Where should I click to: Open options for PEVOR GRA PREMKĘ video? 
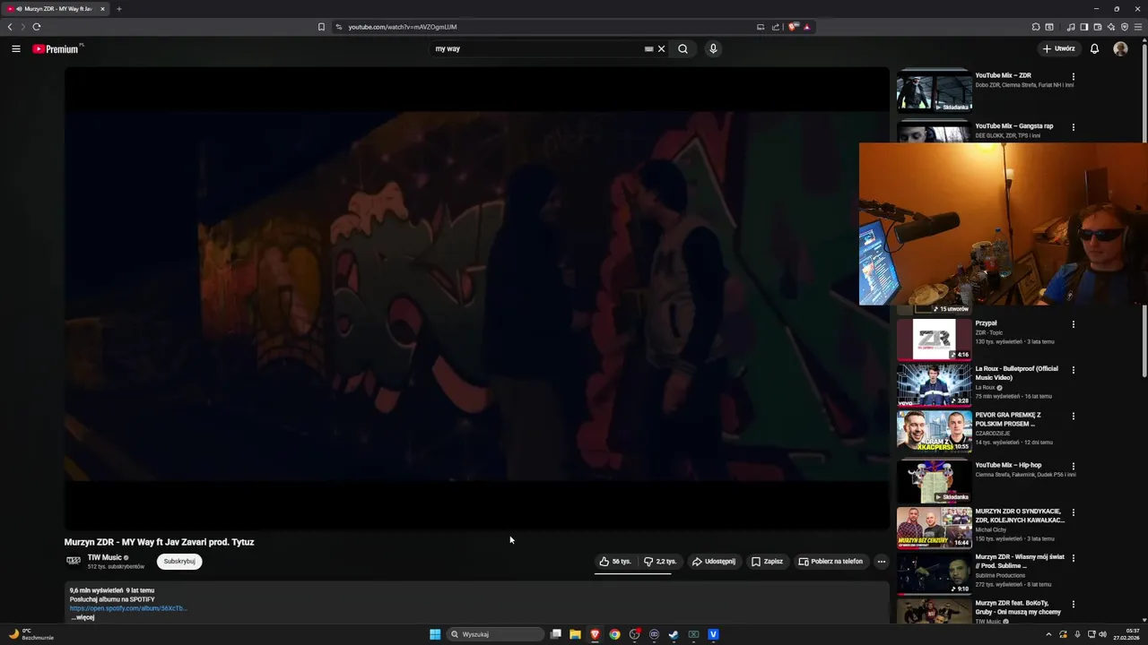pyautogui.click(x=1074, y=417)
